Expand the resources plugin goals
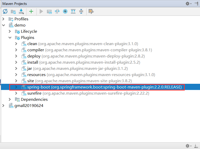 click(x=16, y=74)
